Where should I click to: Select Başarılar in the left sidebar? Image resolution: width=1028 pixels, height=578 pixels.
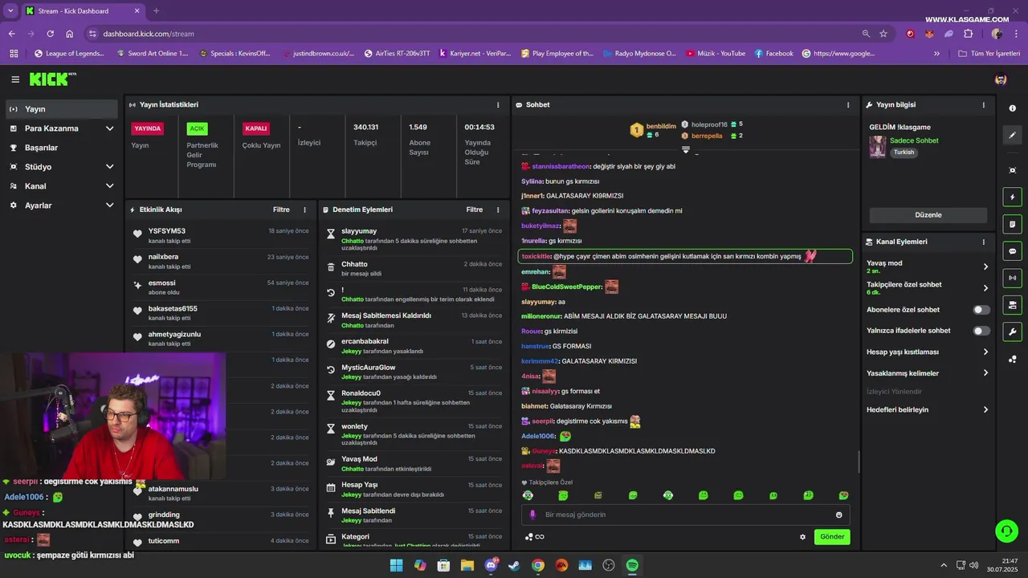[x=61, y=148]
